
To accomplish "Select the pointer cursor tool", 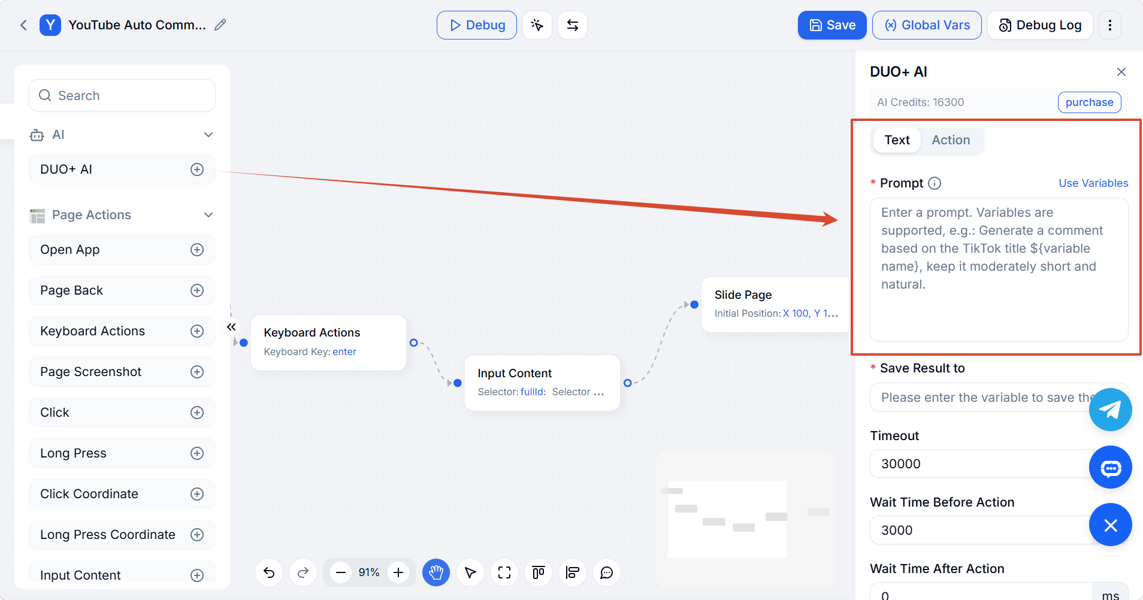I will point(470,573).
